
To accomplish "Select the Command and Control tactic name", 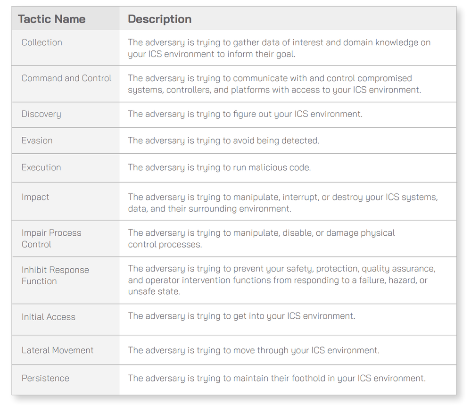I will (66, 78).
